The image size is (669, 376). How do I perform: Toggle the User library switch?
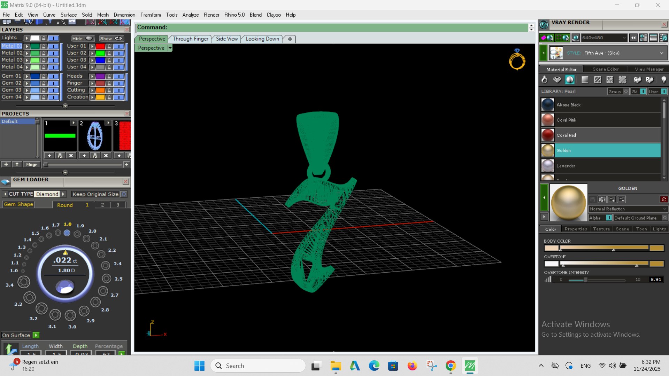(663, 92)
